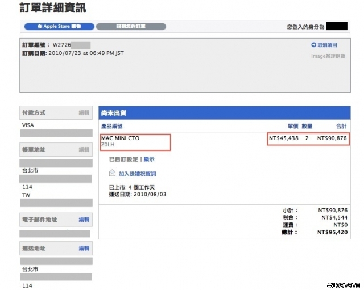Show custom configuration via 顯示 link
The image size is (364, 290).
[149, 159]
